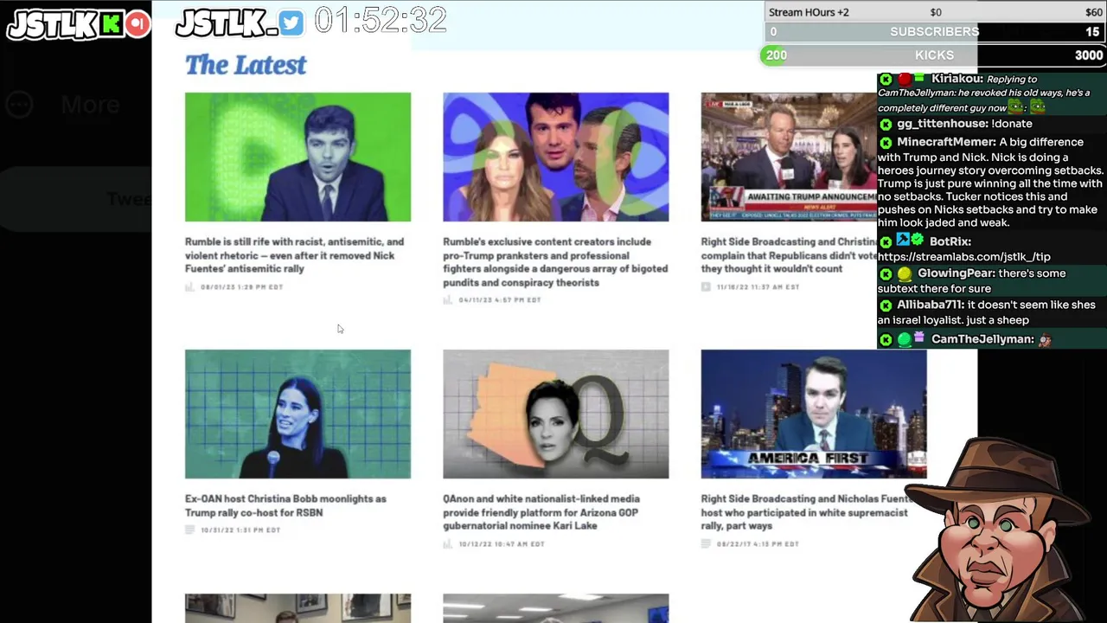Click Allibaba711 username in chat

tap(931, 305)
